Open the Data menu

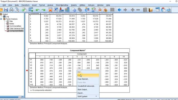pyautogui.click(x=17, y=5)
